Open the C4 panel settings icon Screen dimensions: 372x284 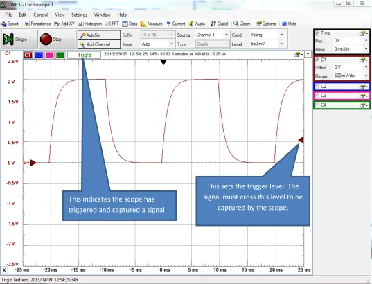point(363,105)
